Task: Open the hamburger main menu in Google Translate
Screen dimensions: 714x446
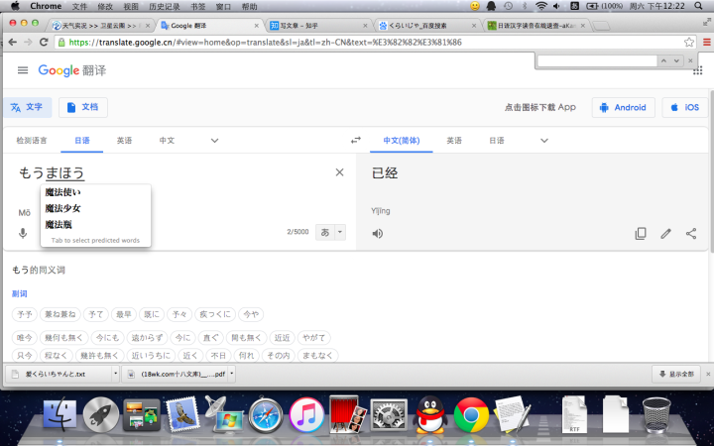Action: click(22, 70)
